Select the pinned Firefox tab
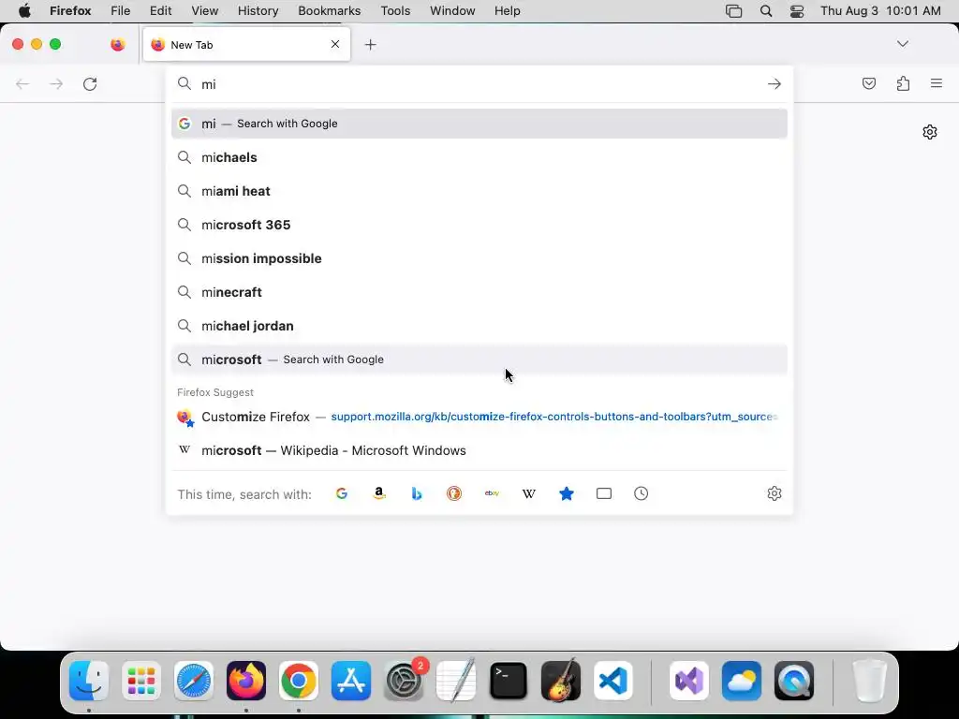This screenshot has height=719, width=959. 118,45
